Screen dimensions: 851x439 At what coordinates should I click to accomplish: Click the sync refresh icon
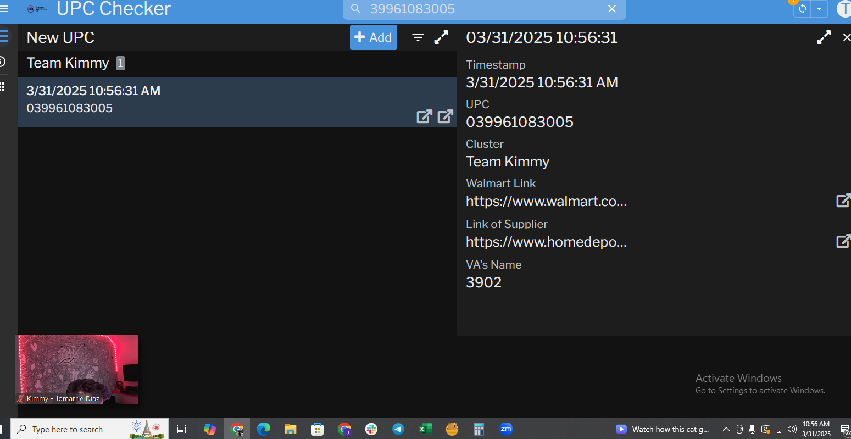[x=803, y=9]
